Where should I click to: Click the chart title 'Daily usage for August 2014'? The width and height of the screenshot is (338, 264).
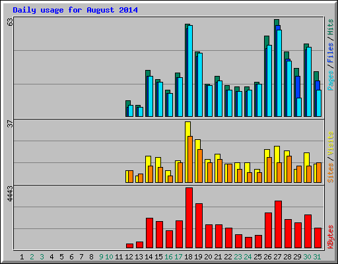click(75, 10)
